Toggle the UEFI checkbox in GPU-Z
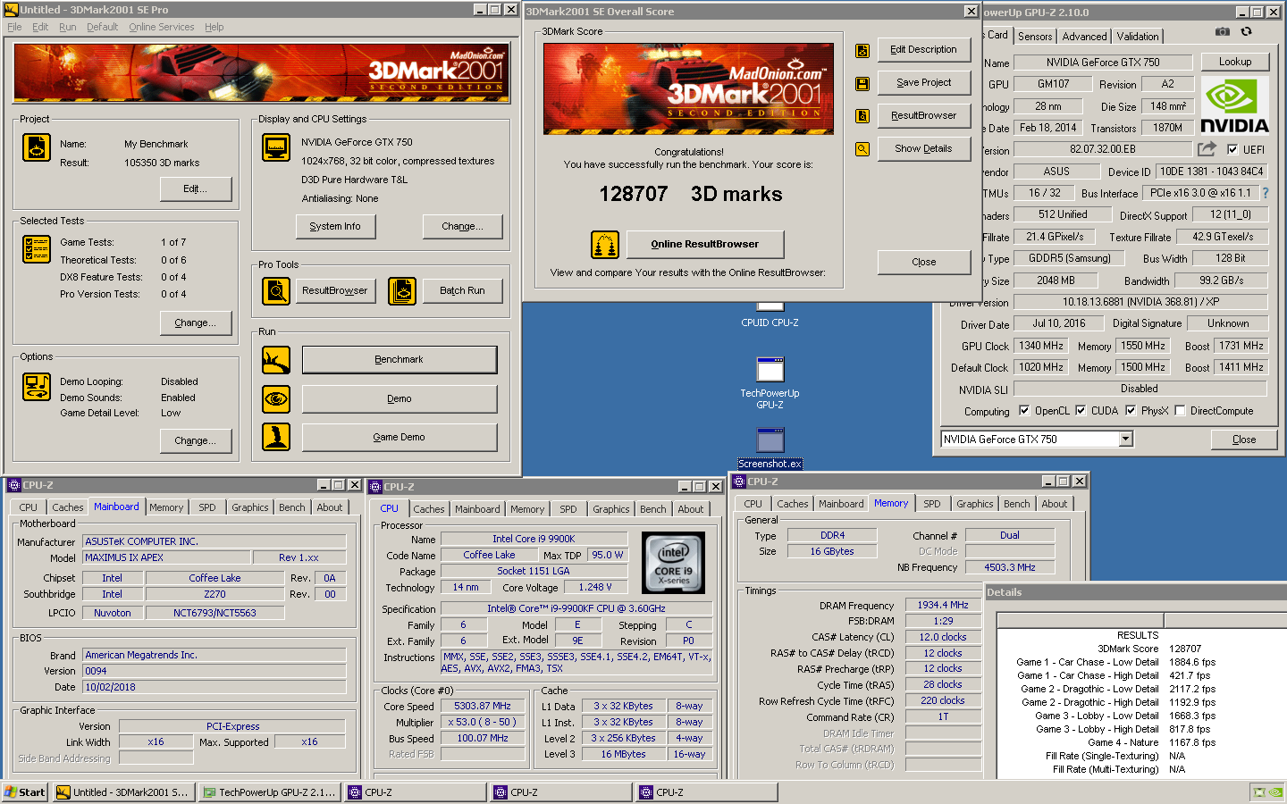Image resolution: width=1287 pixels, height=804 pixels. point(1232,149)
